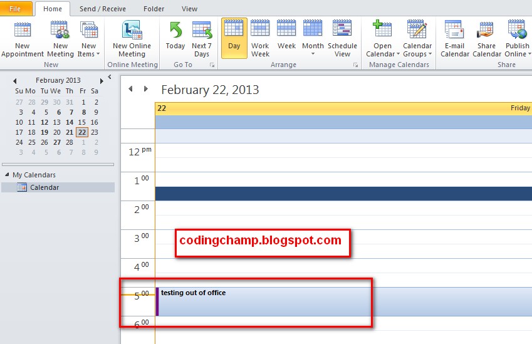Go forward one day in calendar
532x344 pixels.
pyautogui.click(x=146, y=89)
